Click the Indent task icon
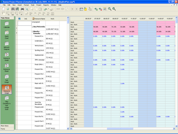Viewport: 178px width, 134px height. [76, 9]
